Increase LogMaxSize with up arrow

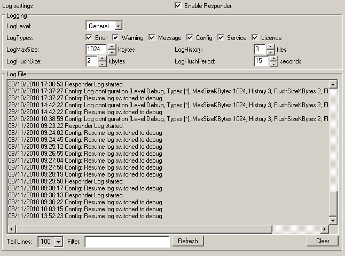pyautogui.click(x=112, y=47)
